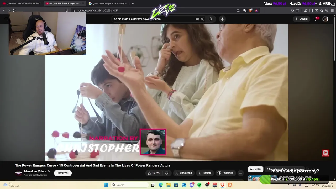Open Spotify from taskbar
The image size is (336, 189).
pos(199,185)
